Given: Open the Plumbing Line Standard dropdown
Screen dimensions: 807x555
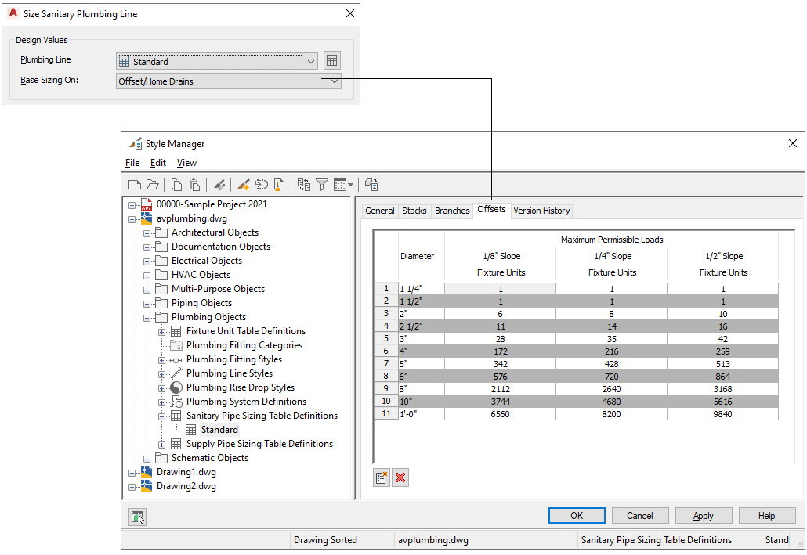Looking at the screenshot, I should point(311,62).
